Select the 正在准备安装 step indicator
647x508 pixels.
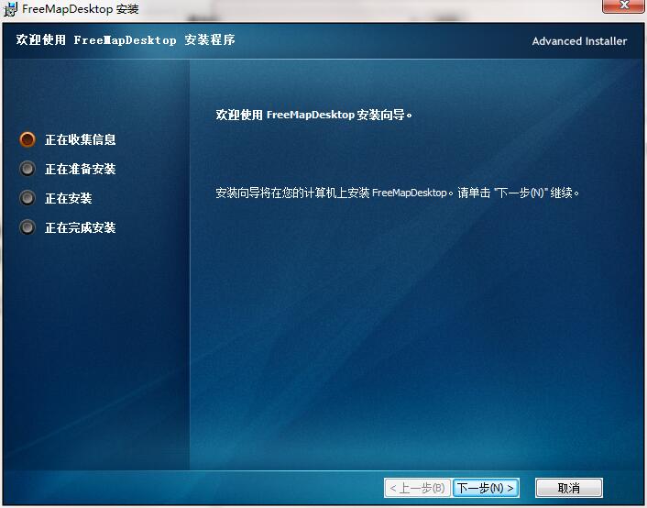click(x=27, y=169)
